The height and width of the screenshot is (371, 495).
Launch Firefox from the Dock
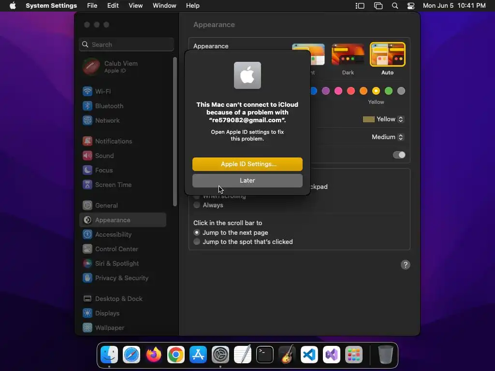(x=153, y=355)
